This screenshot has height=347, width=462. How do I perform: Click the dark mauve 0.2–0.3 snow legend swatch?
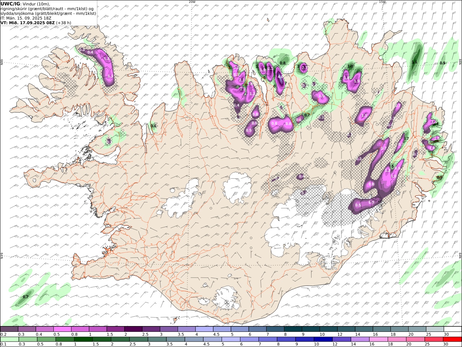pos(9,329)
